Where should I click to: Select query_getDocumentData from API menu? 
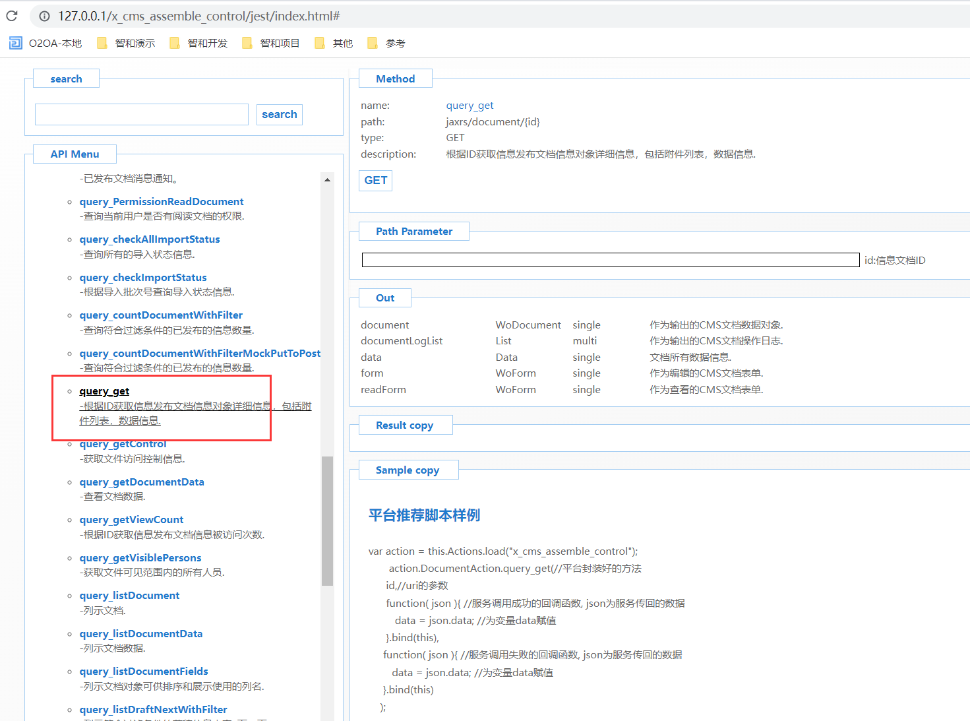(142, 482)
